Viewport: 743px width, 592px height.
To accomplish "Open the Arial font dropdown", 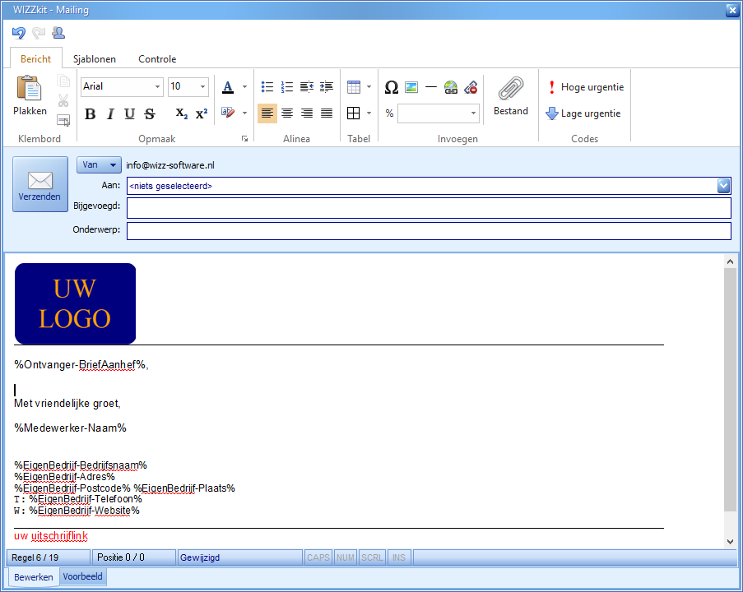I will (x=156, y=86).
